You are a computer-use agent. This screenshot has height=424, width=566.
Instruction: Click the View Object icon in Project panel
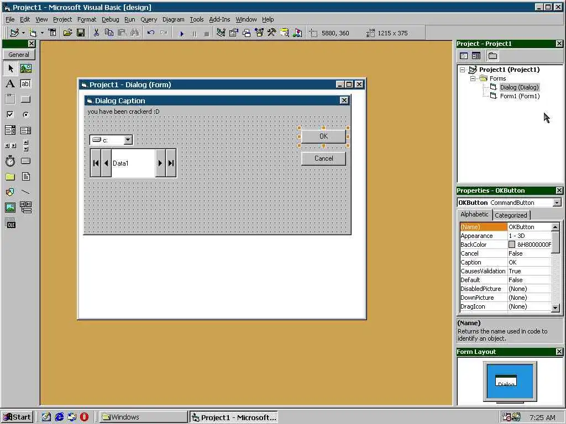click(476, 56)
